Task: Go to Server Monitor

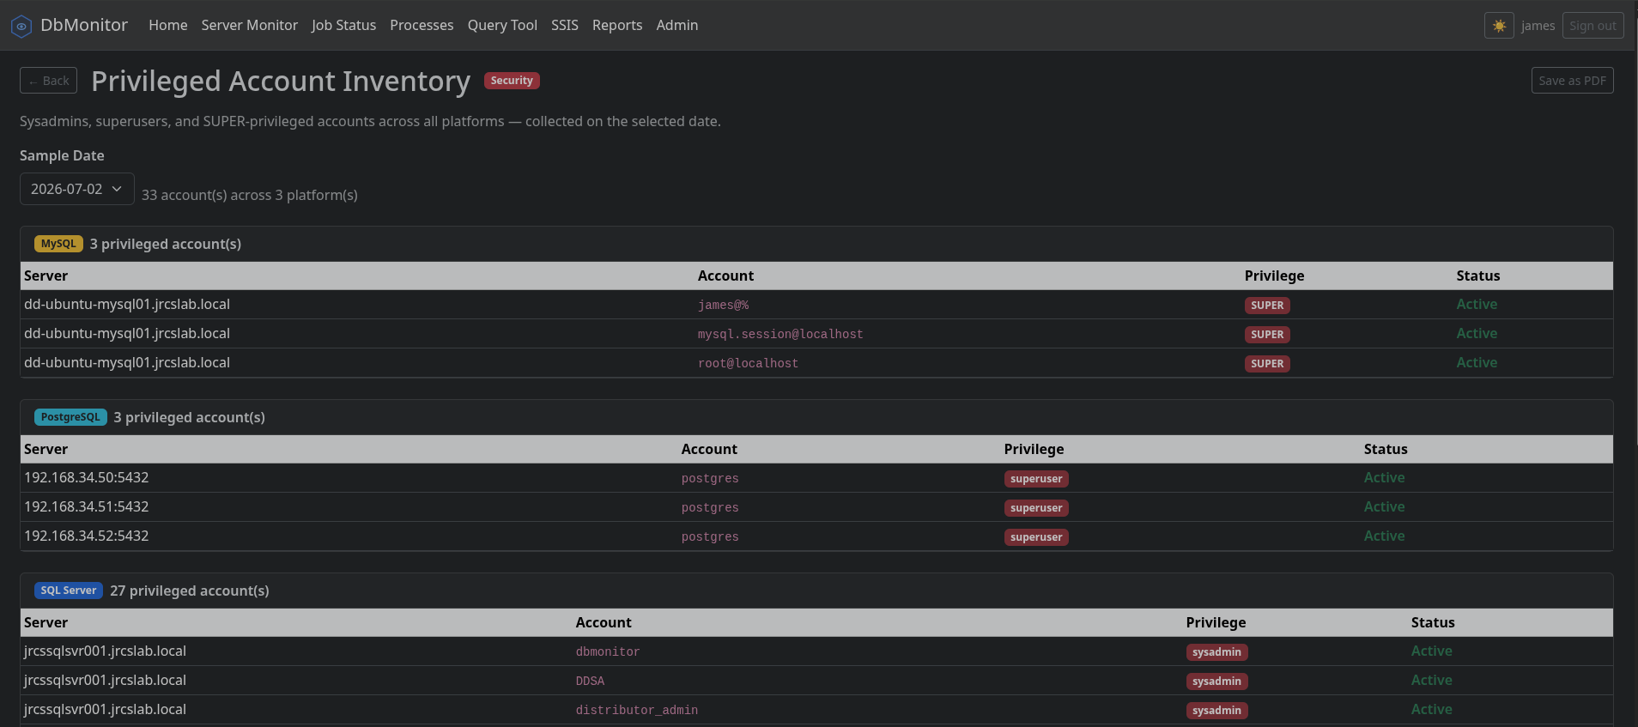Action: coord(249,26)
